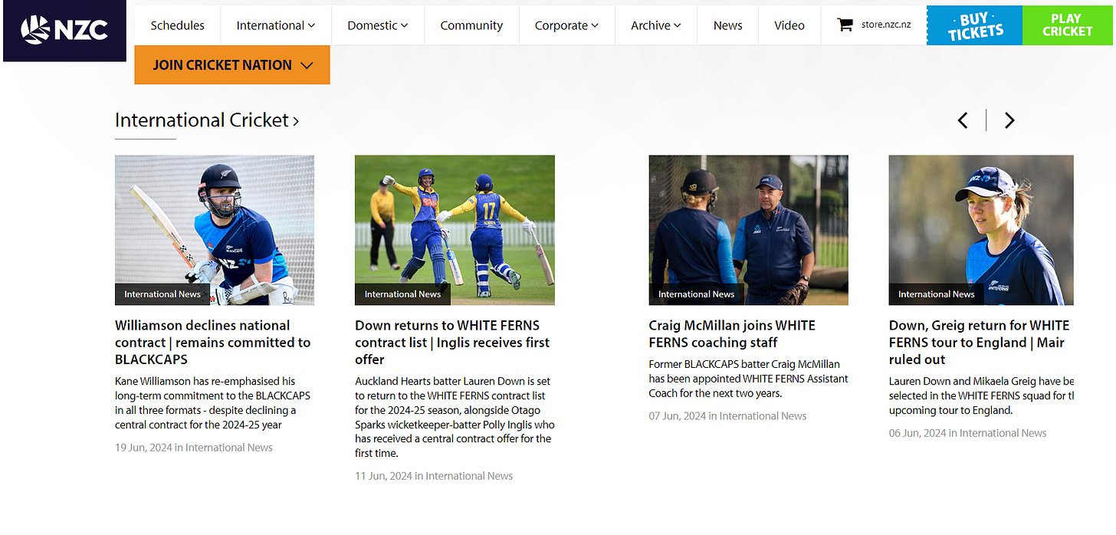The width and height of the screenshot is (1116, 535).
Task: Click the Auckland Hearts batter summary text
Action: 455,417
